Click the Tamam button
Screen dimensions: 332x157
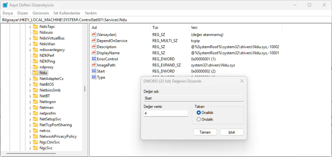tap(205, 132)
